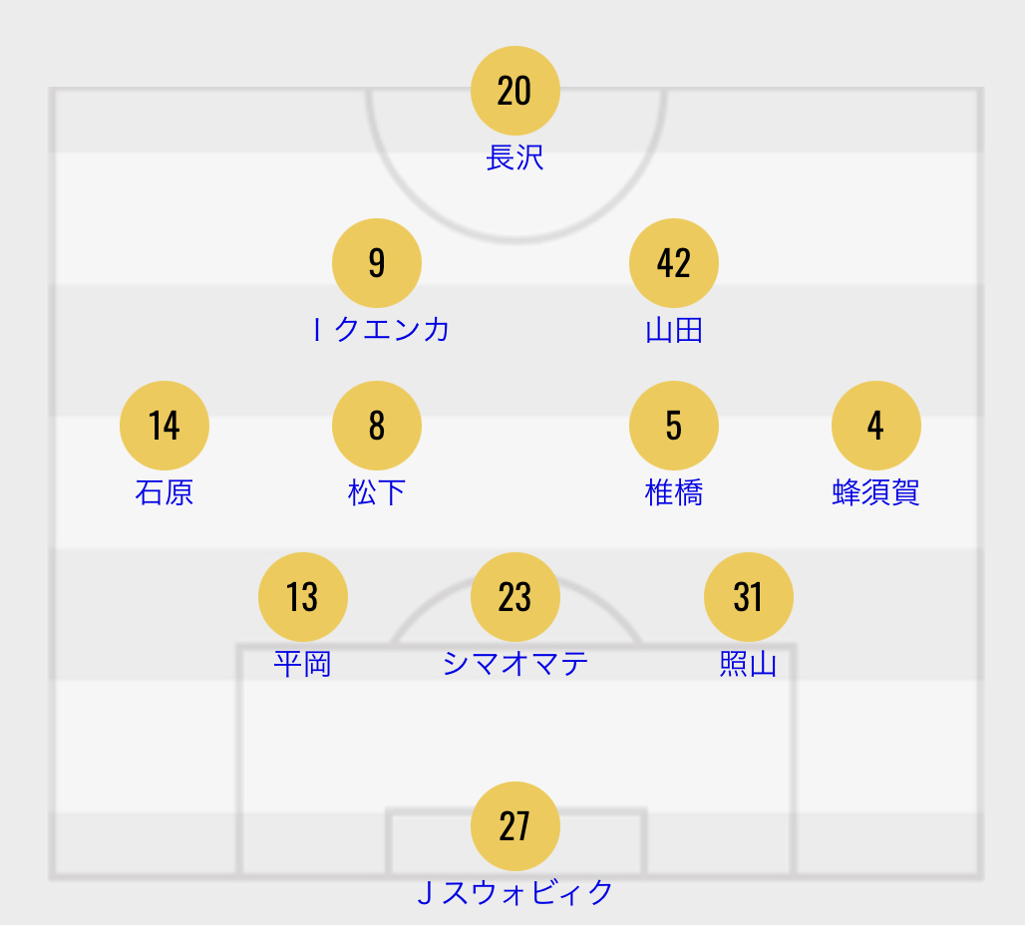Click the シマオマテ name link

pyautogui.click(x=514, y=664)
